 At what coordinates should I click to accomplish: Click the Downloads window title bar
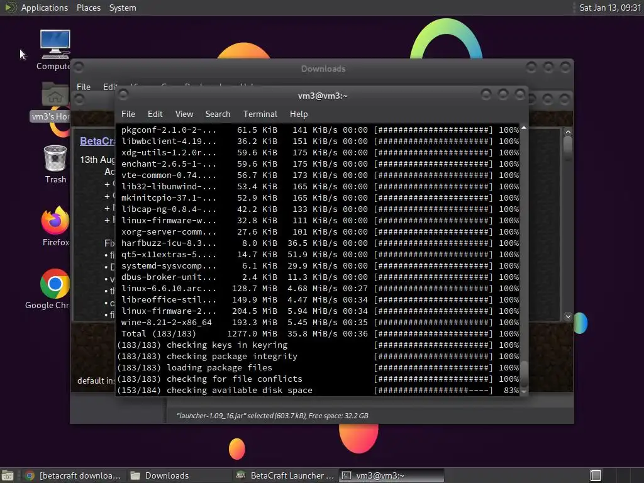tap(323, 69)
